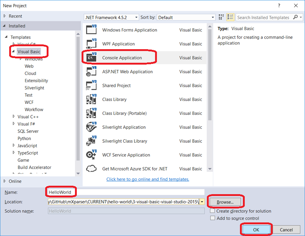Open the .NET Framework 4.5.2 dropdown
305x236 pixels.
point(135,17)
